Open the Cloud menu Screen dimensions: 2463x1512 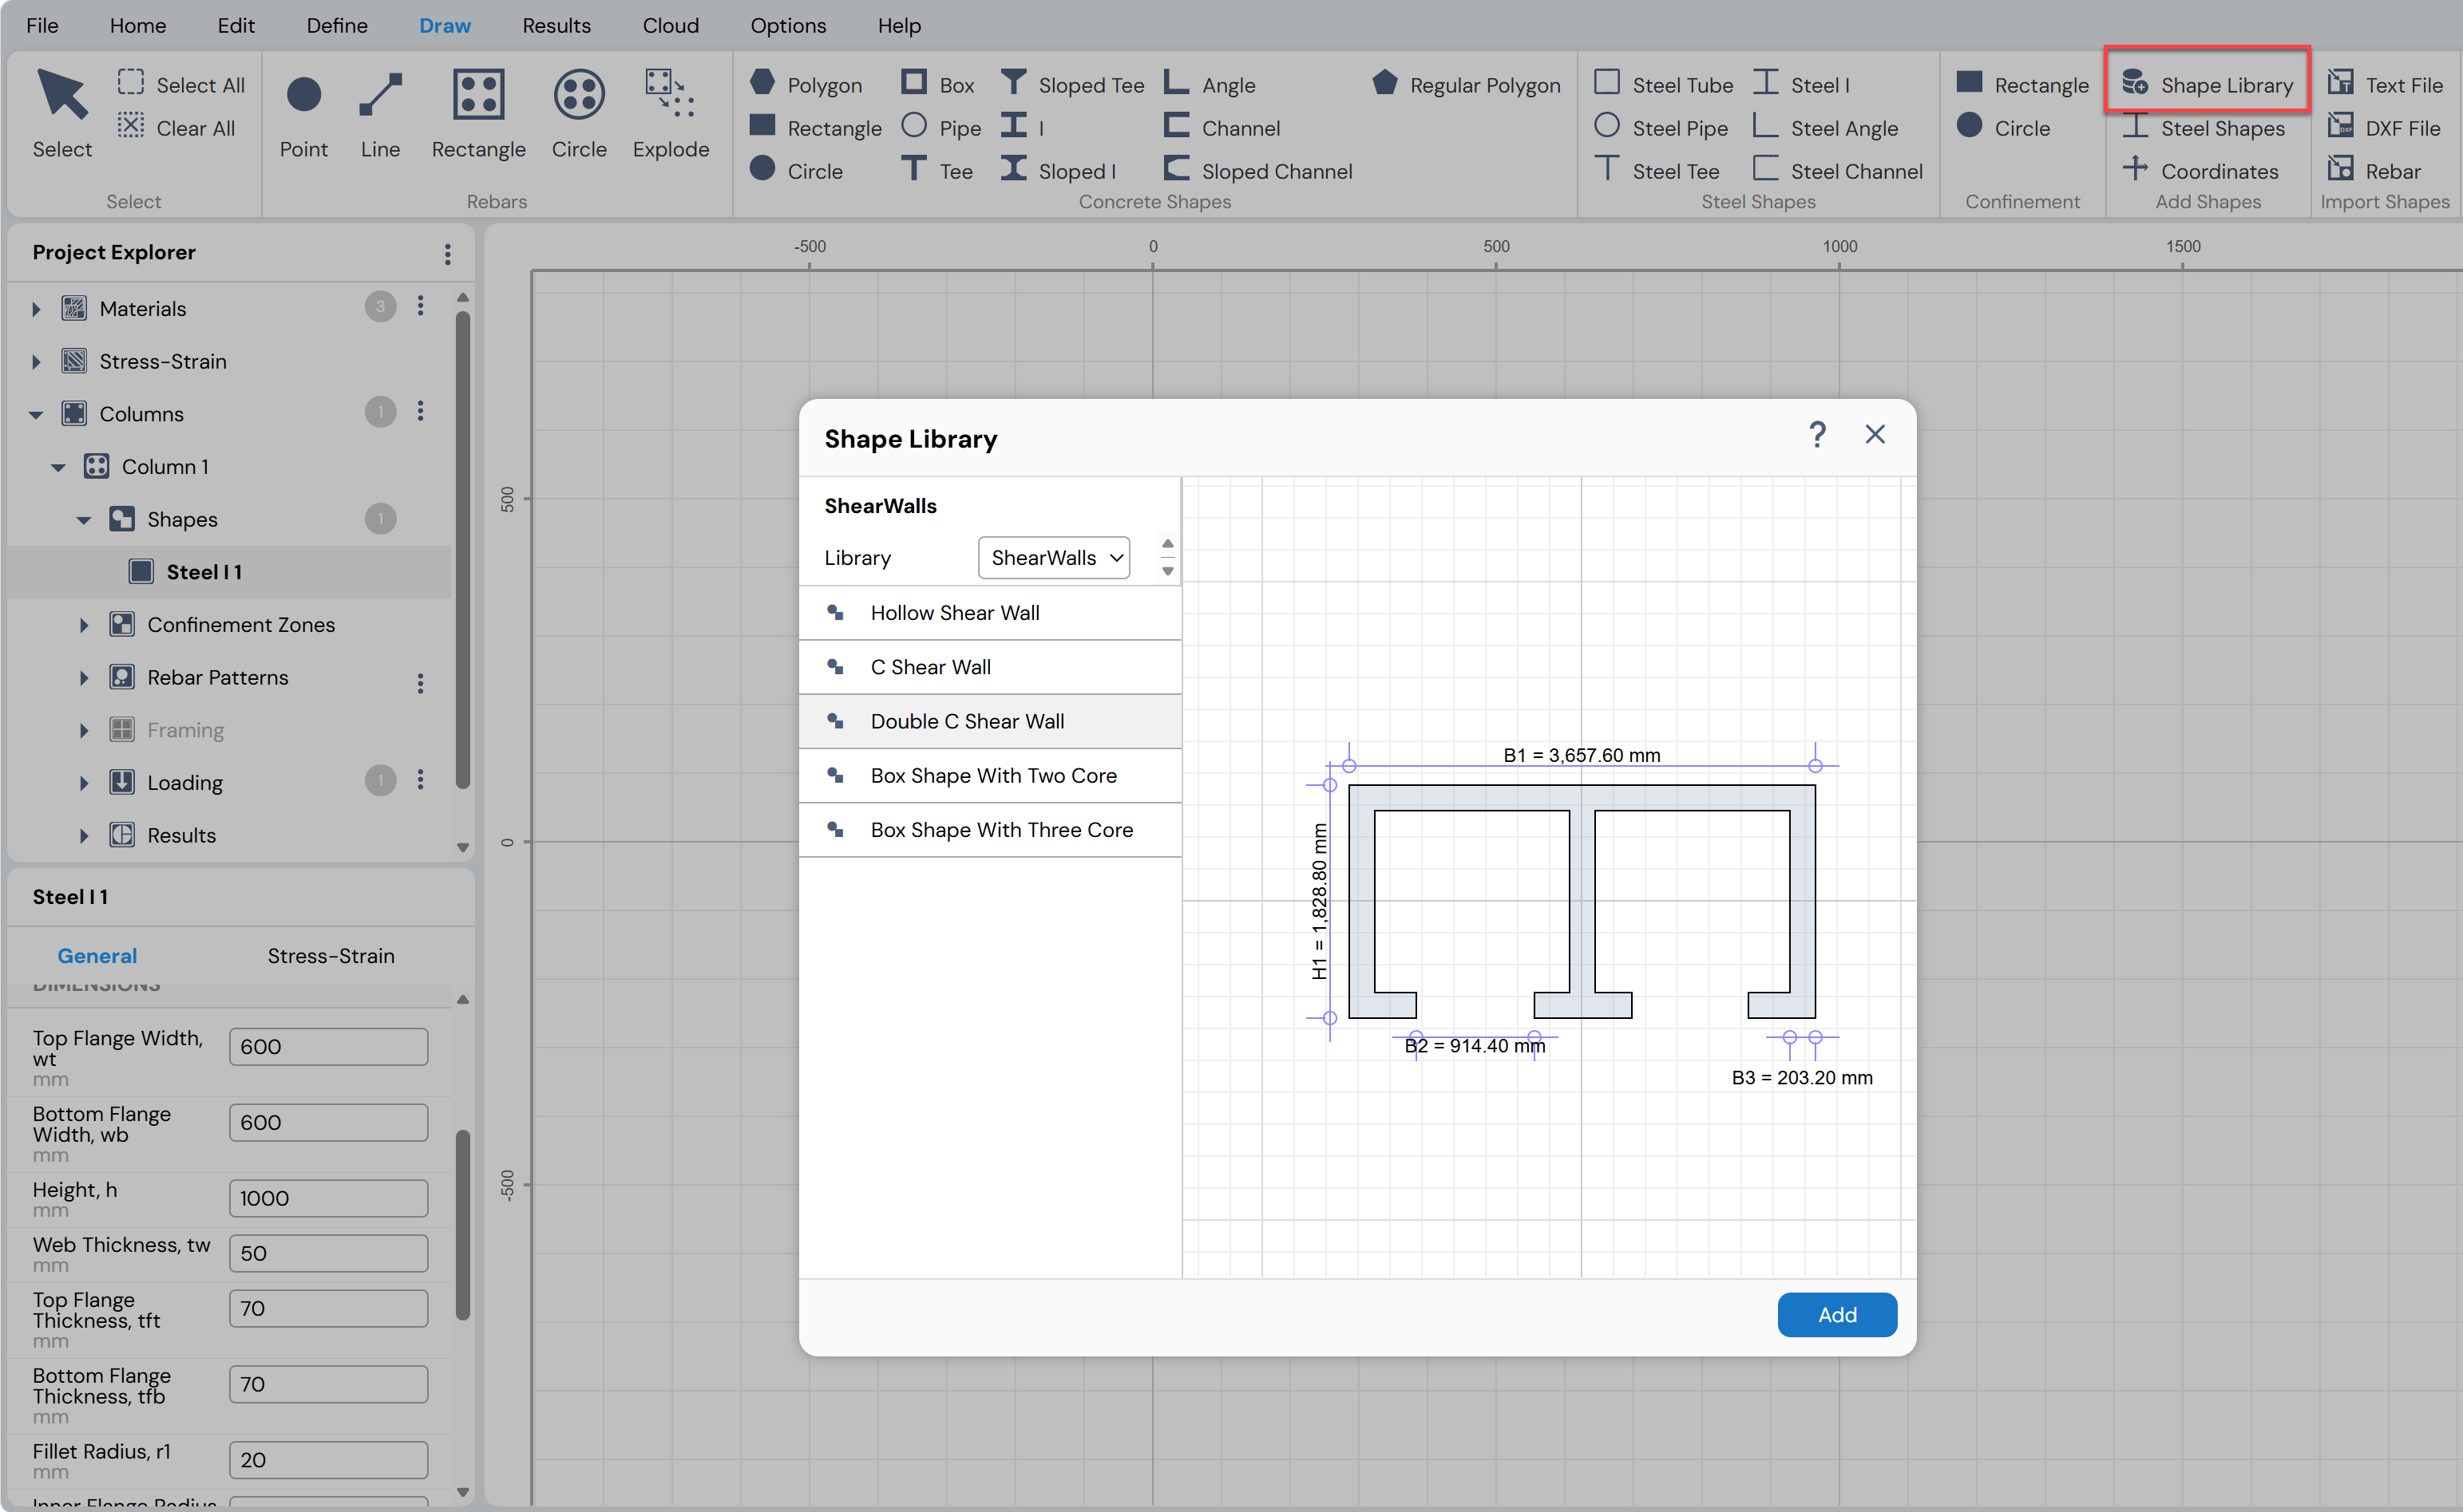671,25
